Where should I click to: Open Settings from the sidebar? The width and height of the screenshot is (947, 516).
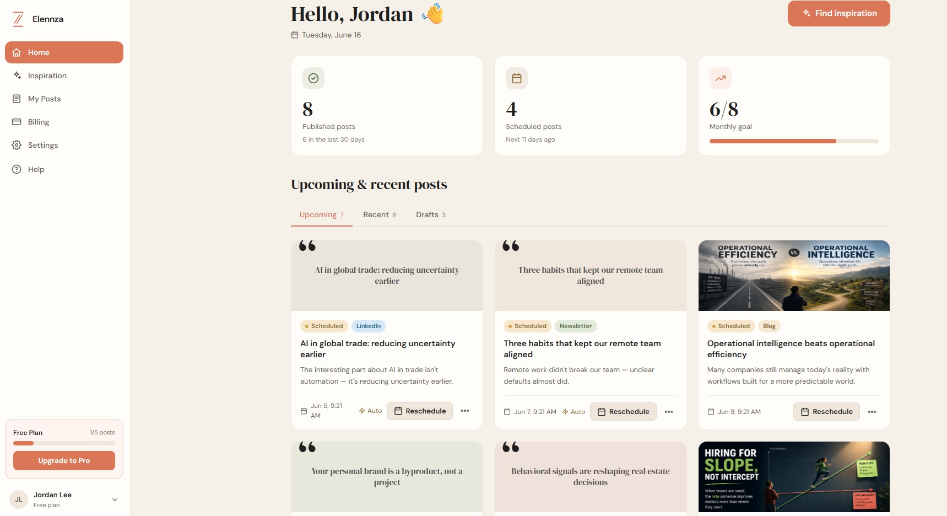[64, 145]
